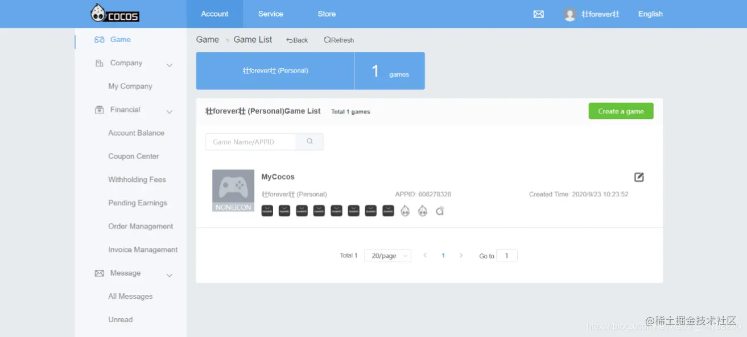This screenshot has height=337, width=747.
Task: Open All Messages in sidebar
Action: tap(130, 297)
